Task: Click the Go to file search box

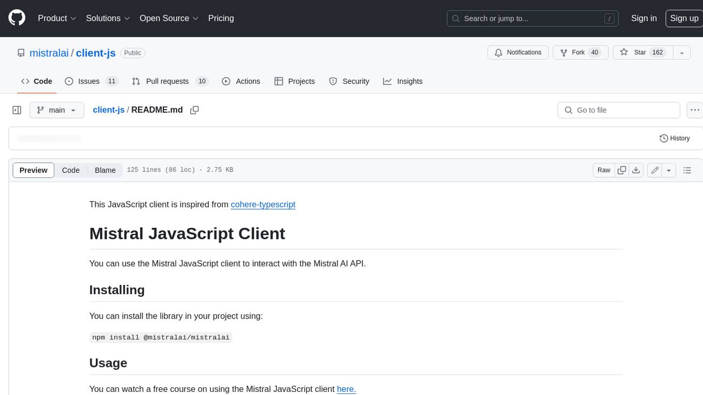Action: pyautogui.click(x=619, y=110)
